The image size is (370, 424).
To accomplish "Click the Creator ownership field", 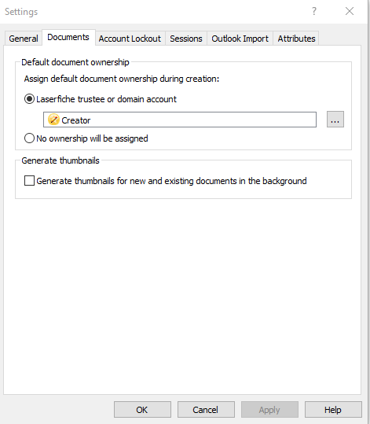I will pyautogui.click(x=180, y=120).
